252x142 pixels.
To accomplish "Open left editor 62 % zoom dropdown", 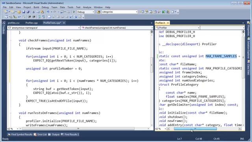I will click(17, 129).
